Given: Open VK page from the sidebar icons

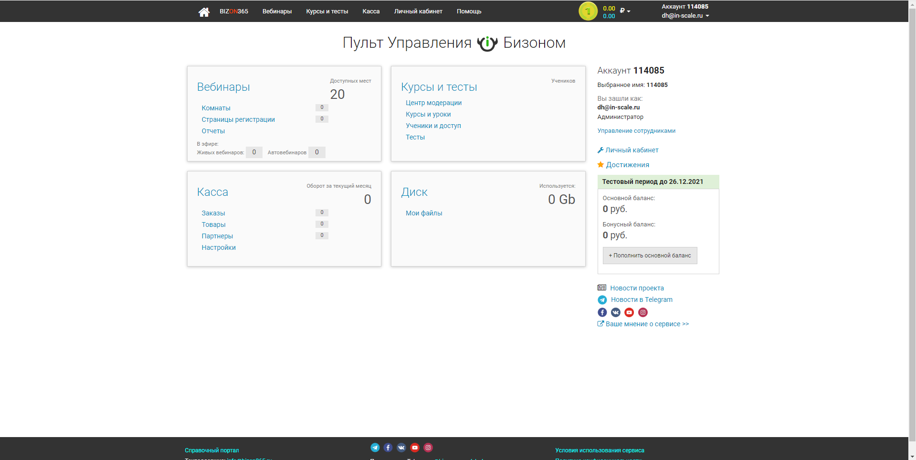Looking at the screenshot, I should click(x=616, y=312).
